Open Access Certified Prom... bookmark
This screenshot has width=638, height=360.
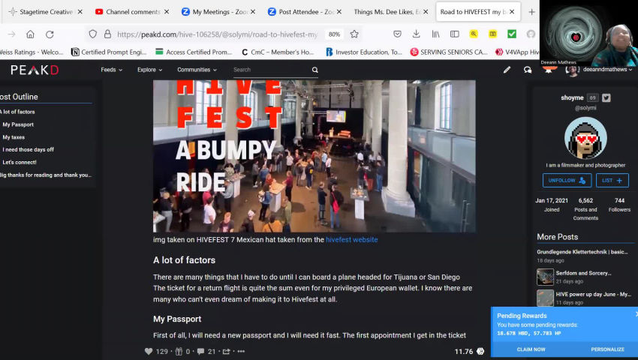194,52
